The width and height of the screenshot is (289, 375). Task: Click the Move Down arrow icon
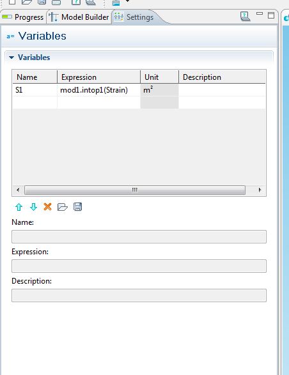tap(33, 207)
